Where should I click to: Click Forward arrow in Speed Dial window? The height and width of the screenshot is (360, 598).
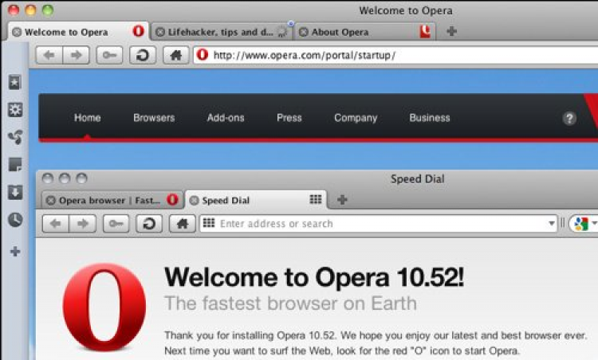(82, 224)
